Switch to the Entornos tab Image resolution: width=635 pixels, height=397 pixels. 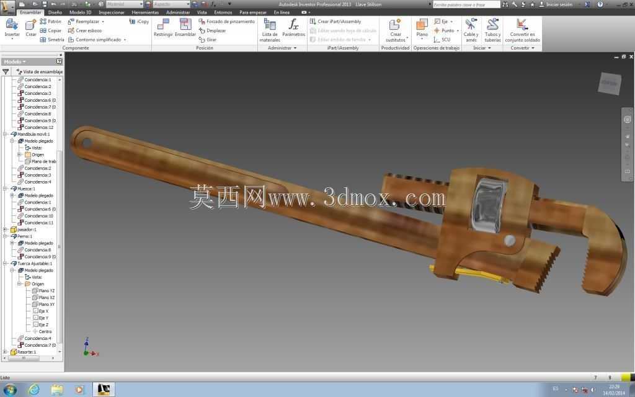(223, 12)
